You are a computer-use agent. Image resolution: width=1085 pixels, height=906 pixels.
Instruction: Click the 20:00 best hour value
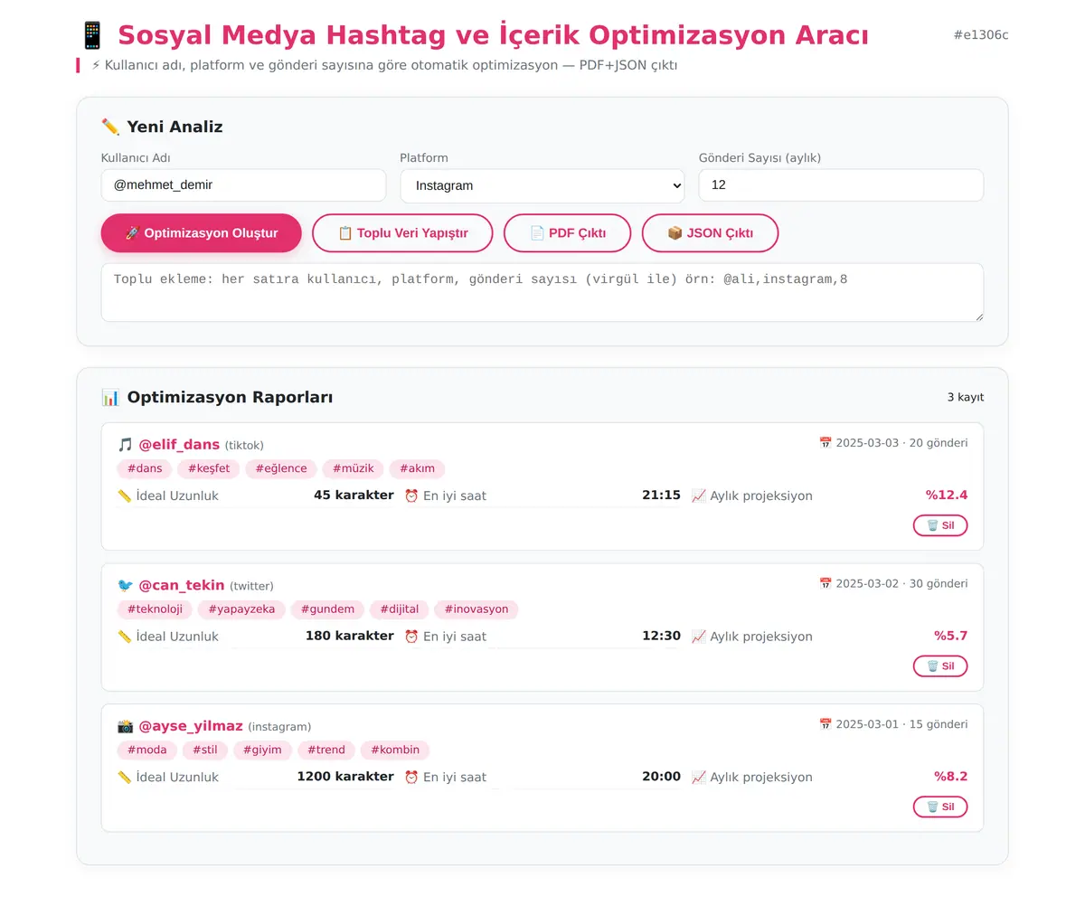point(661,776)
